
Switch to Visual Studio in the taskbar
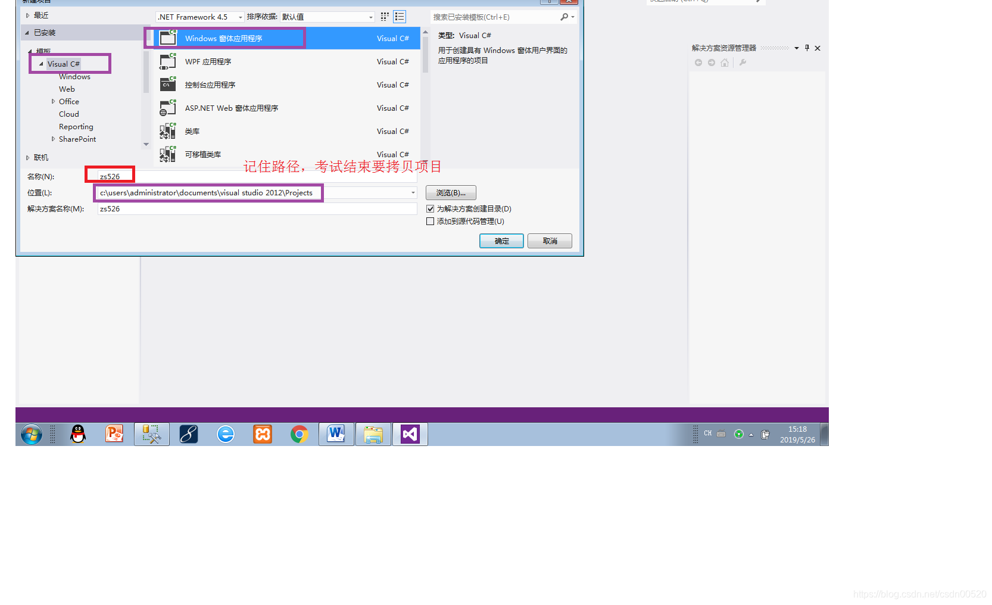pyautogui.click(x=410, y=434)
